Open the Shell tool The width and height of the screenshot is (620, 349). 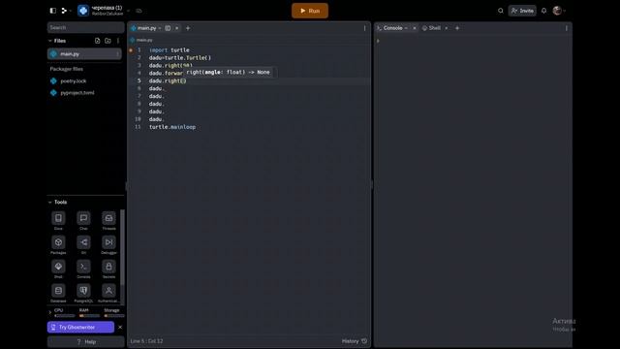(x=58, y=269)
